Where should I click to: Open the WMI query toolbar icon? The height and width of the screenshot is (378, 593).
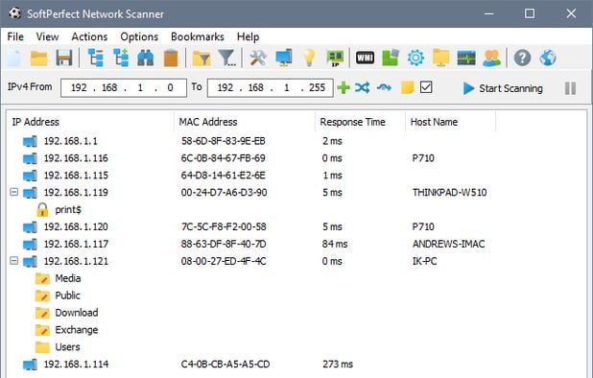point(365,58)
